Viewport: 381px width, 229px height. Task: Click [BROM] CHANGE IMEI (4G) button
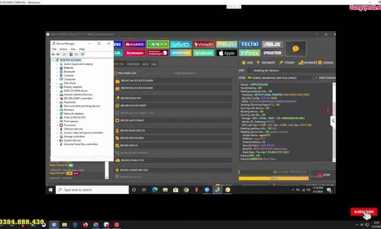coord(173,170)
